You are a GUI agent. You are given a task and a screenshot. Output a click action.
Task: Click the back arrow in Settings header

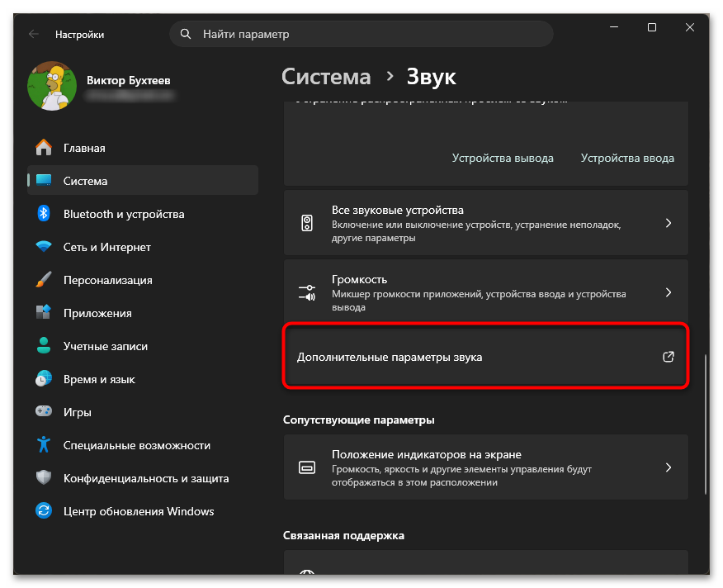click(x=33, y=34)
